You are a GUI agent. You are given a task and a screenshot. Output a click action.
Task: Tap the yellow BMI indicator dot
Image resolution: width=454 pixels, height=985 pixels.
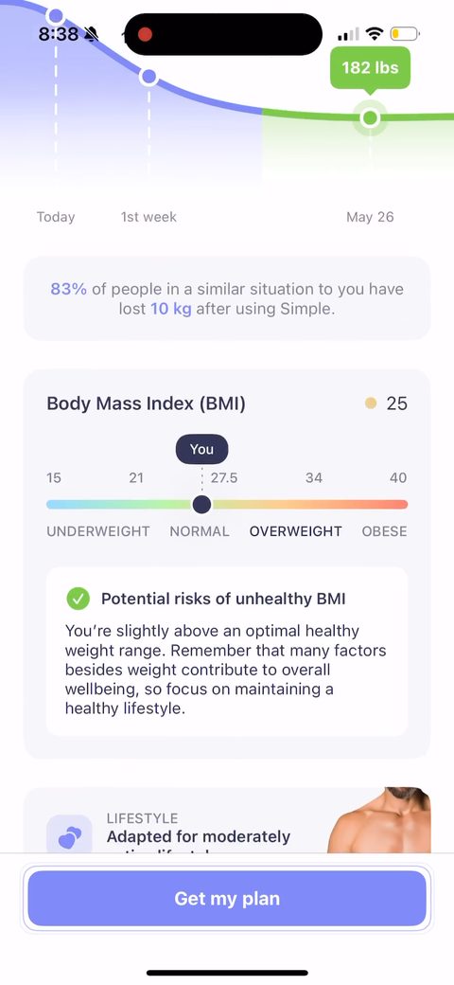click(371, 403)
